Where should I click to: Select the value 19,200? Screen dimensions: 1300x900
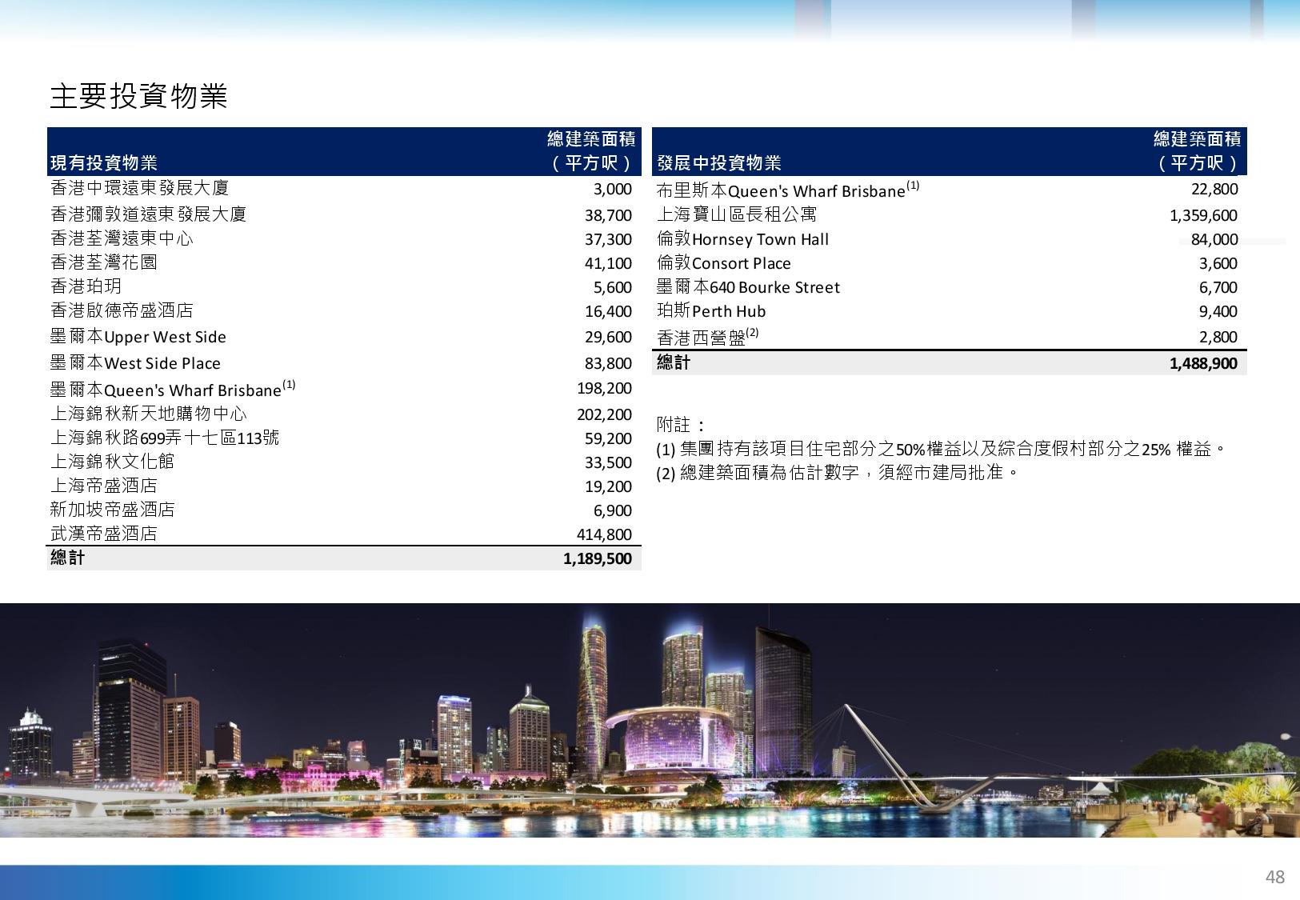(x=608, y=486)
